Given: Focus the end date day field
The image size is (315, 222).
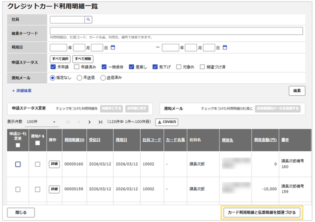Looking at the screenshot, I should [x=209, y=47].
